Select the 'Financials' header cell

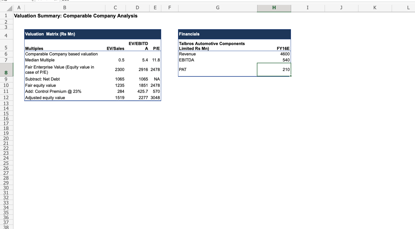pos(218,34)
